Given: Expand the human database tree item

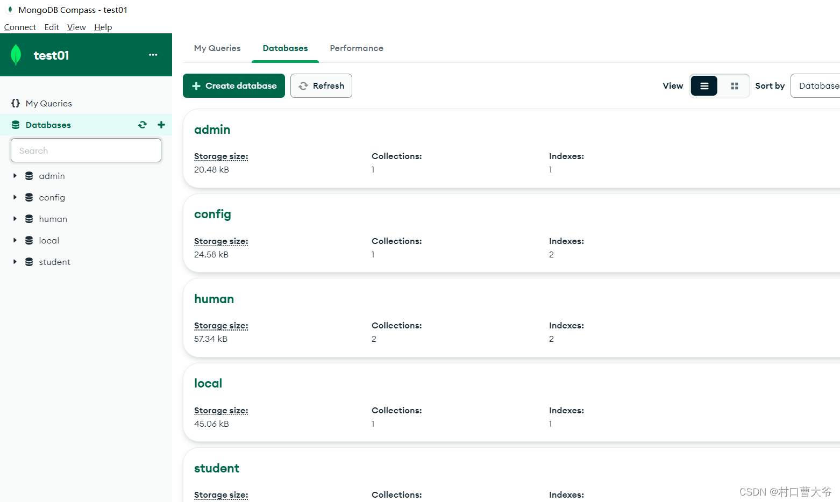Looking at the screenshot, I should [15, 219].
